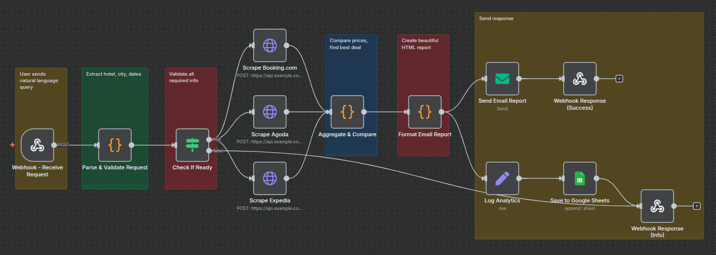Select the Format Email Report code node

[x=425, y=112]
